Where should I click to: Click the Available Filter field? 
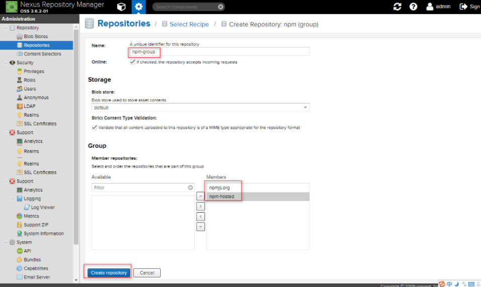coord(143,187)
